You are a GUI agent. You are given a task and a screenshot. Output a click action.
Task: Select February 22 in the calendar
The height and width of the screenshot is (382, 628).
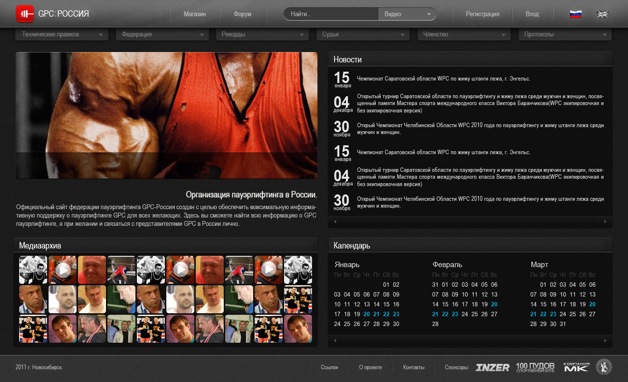click(x=445, y=314)
